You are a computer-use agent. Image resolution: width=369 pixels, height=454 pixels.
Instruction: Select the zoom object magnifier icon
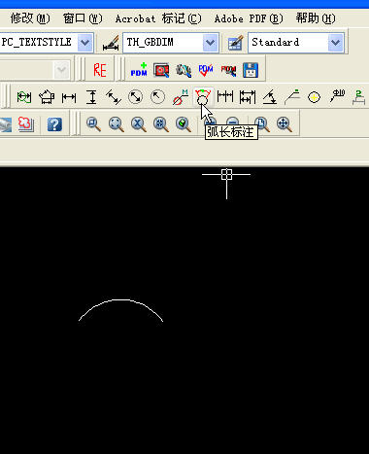coord(184,124)
